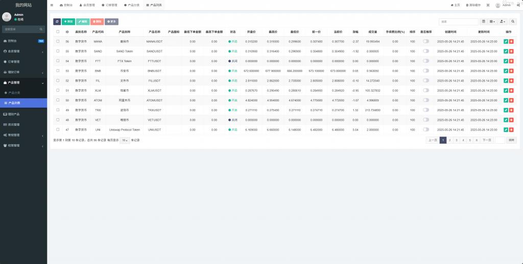Click the green 添加 button
523x264 pixels.
68,22
